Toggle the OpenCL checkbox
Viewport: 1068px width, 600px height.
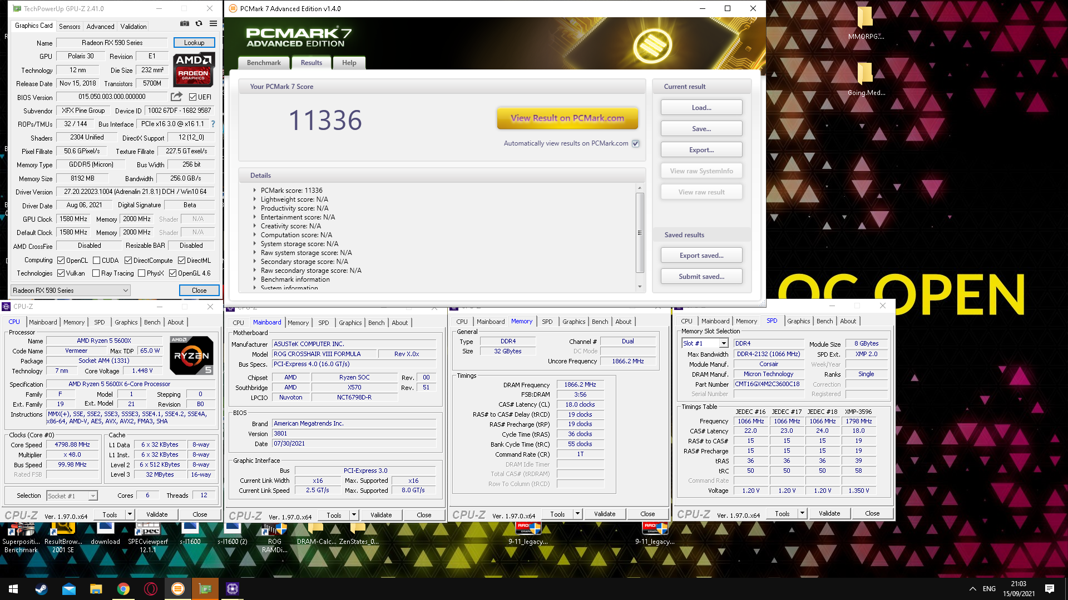(61, 261)
